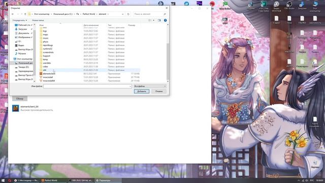Open OBS Studio desktop shortcut
The width and height of the screenshot is (325, 183).
[x=289, y=6]
